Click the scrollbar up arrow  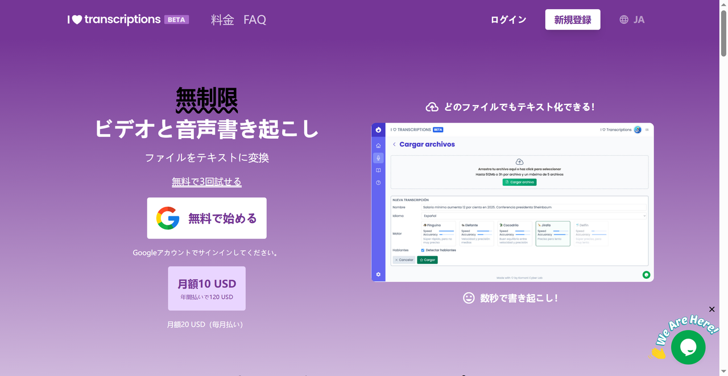(x=723, y=3)
